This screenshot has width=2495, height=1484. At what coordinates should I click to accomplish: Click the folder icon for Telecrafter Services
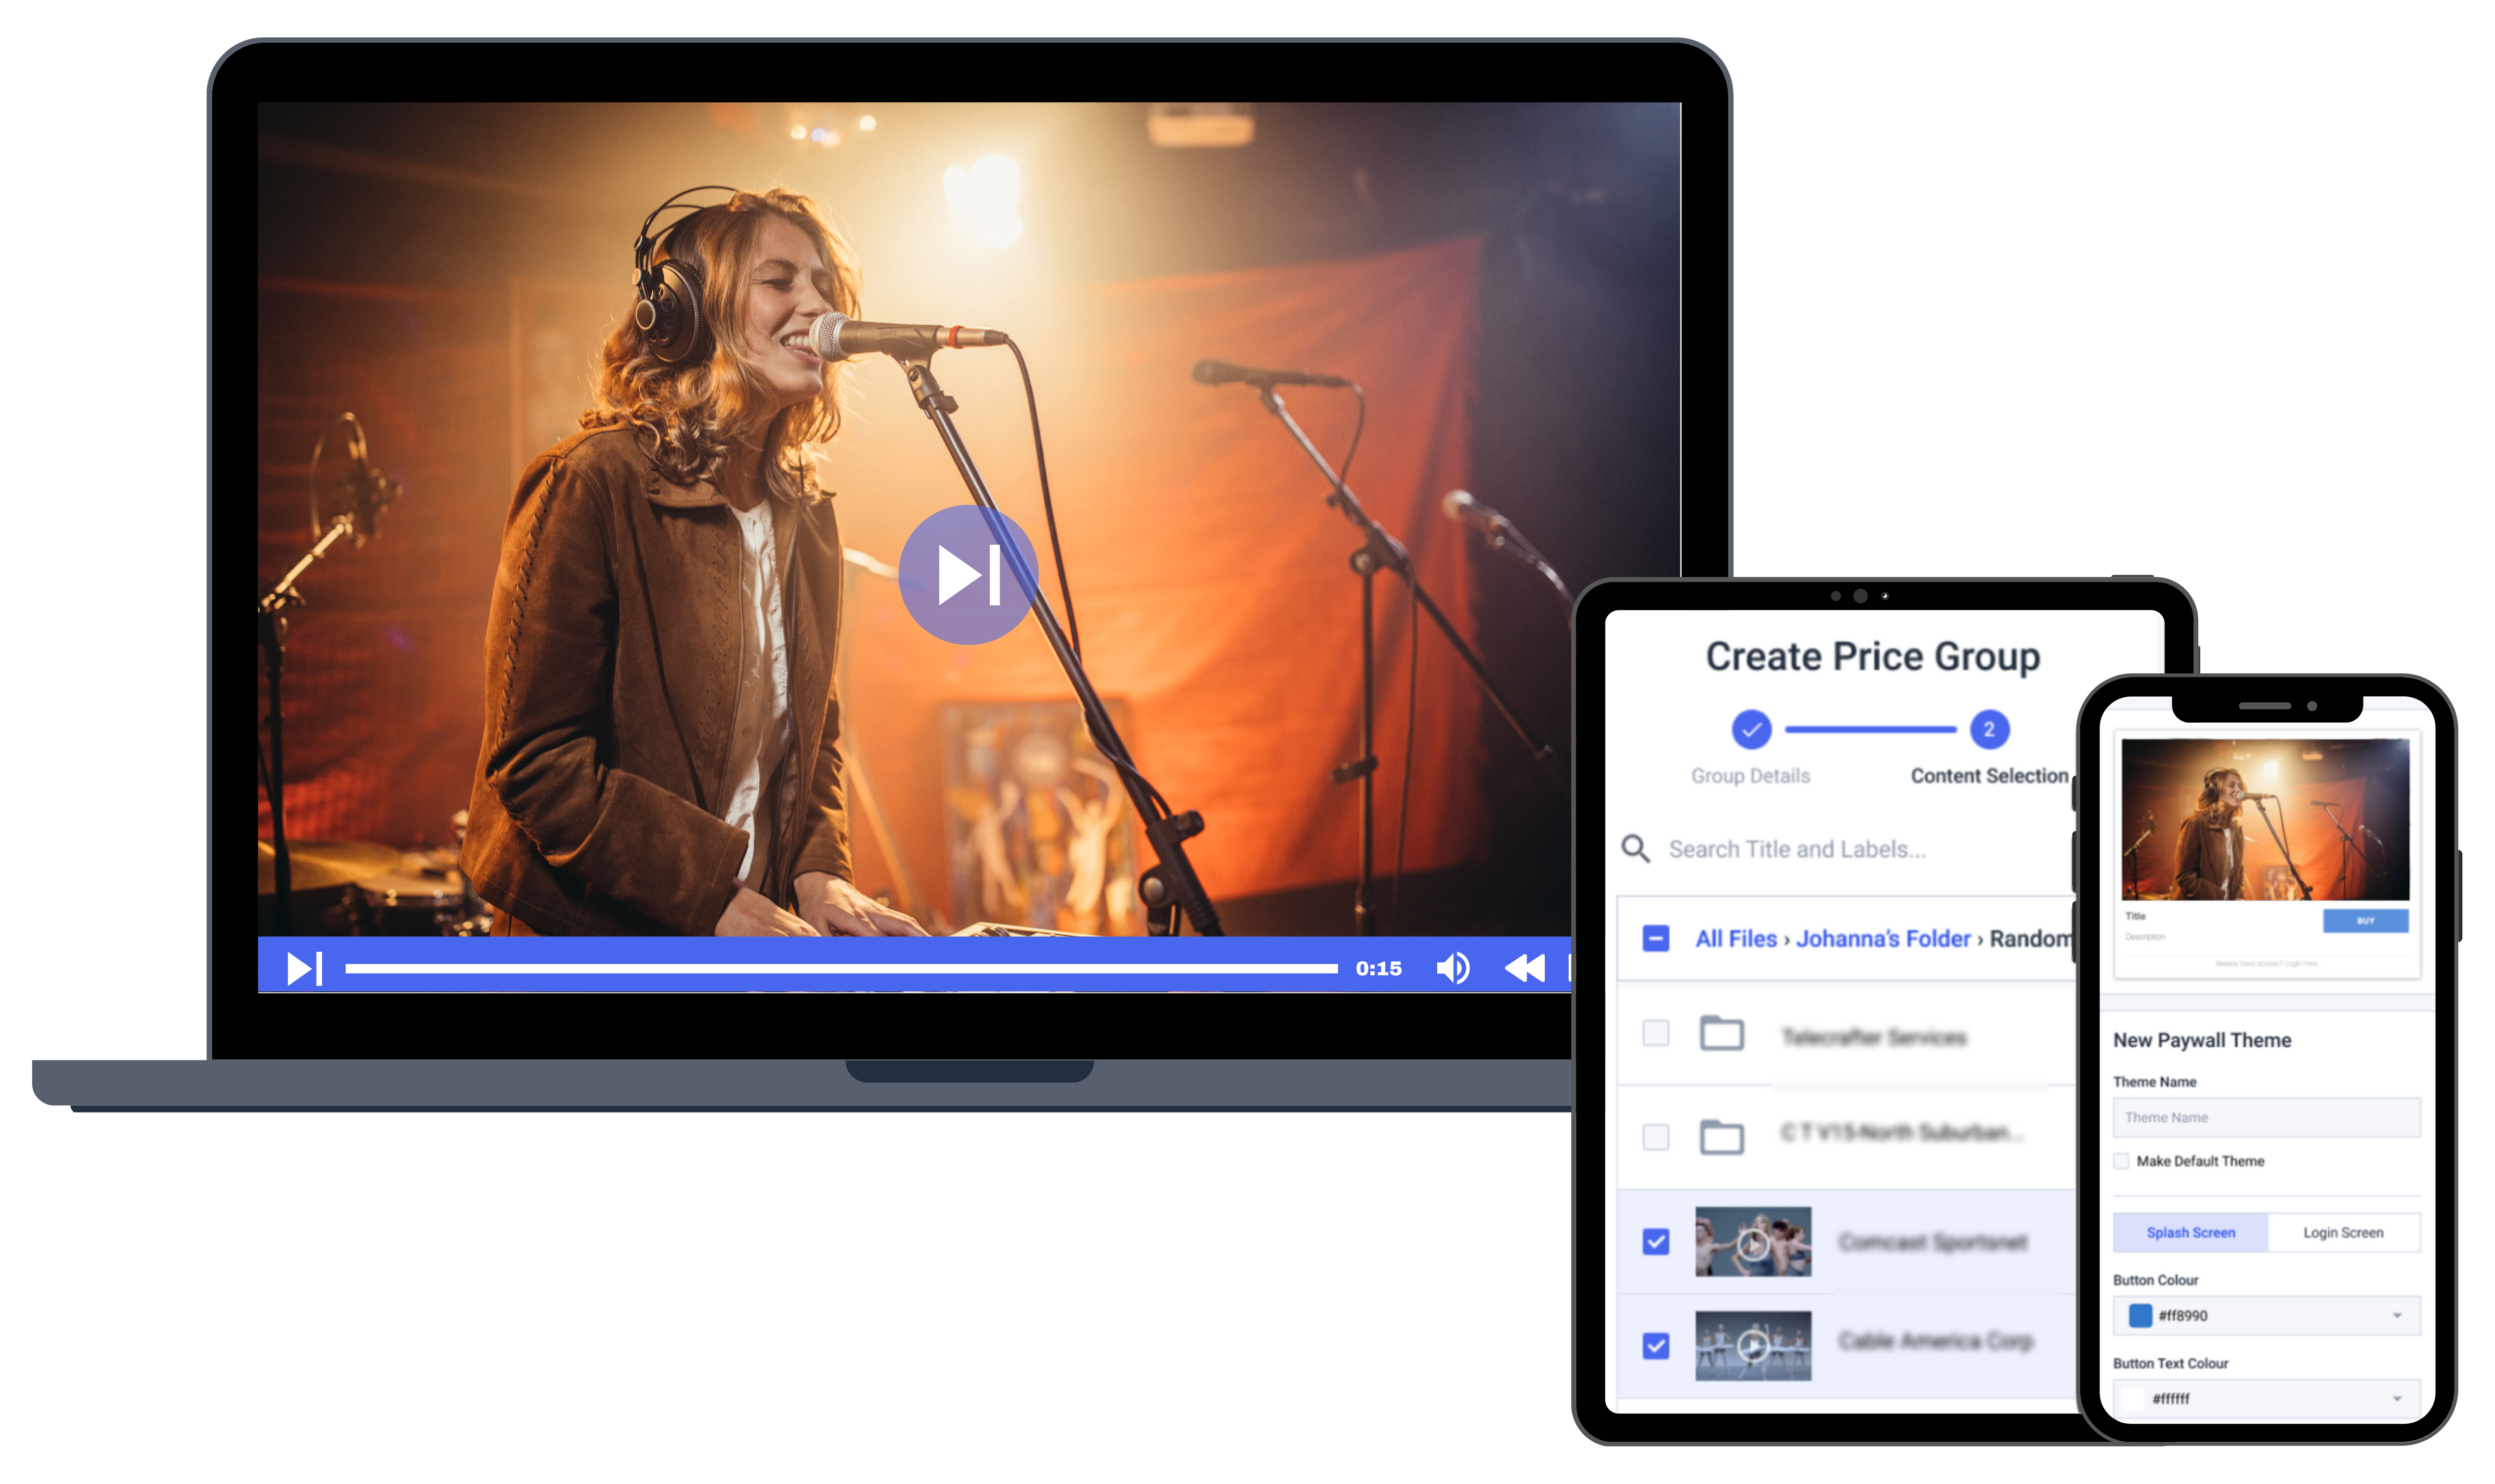pyautogui.click(x=1723, y=1033)
